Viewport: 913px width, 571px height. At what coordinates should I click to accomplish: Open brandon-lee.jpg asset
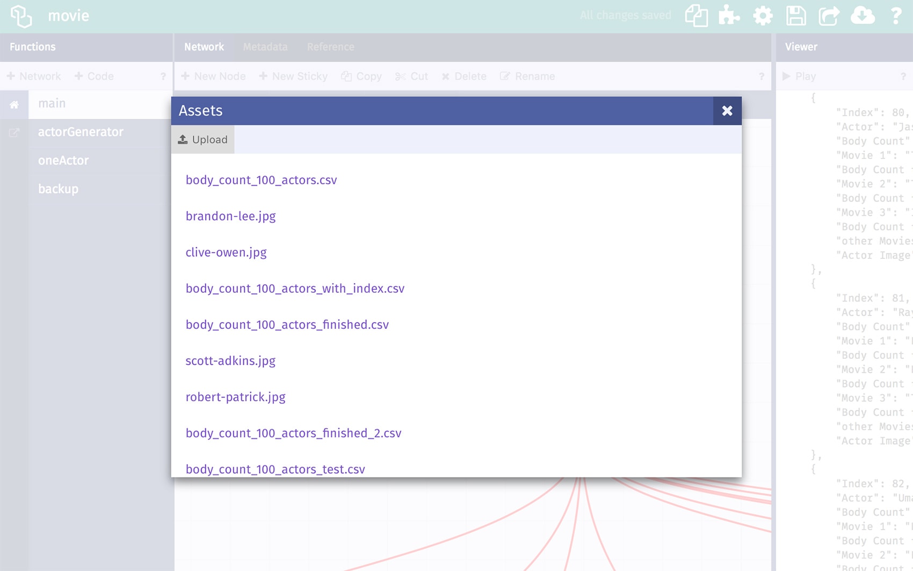pyautogui.click(x=230, y=216)
